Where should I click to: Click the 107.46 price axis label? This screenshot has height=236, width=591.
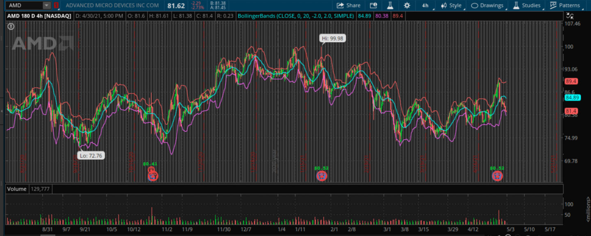pos(573,24)
